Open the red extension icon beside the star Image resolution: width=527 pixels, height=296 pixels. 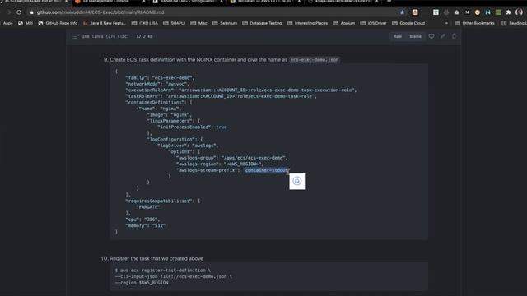pos(415,12)
